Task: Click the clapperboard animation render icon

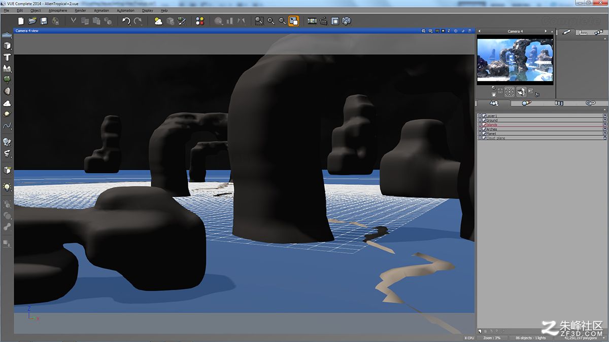Action: tap(323, 21)
